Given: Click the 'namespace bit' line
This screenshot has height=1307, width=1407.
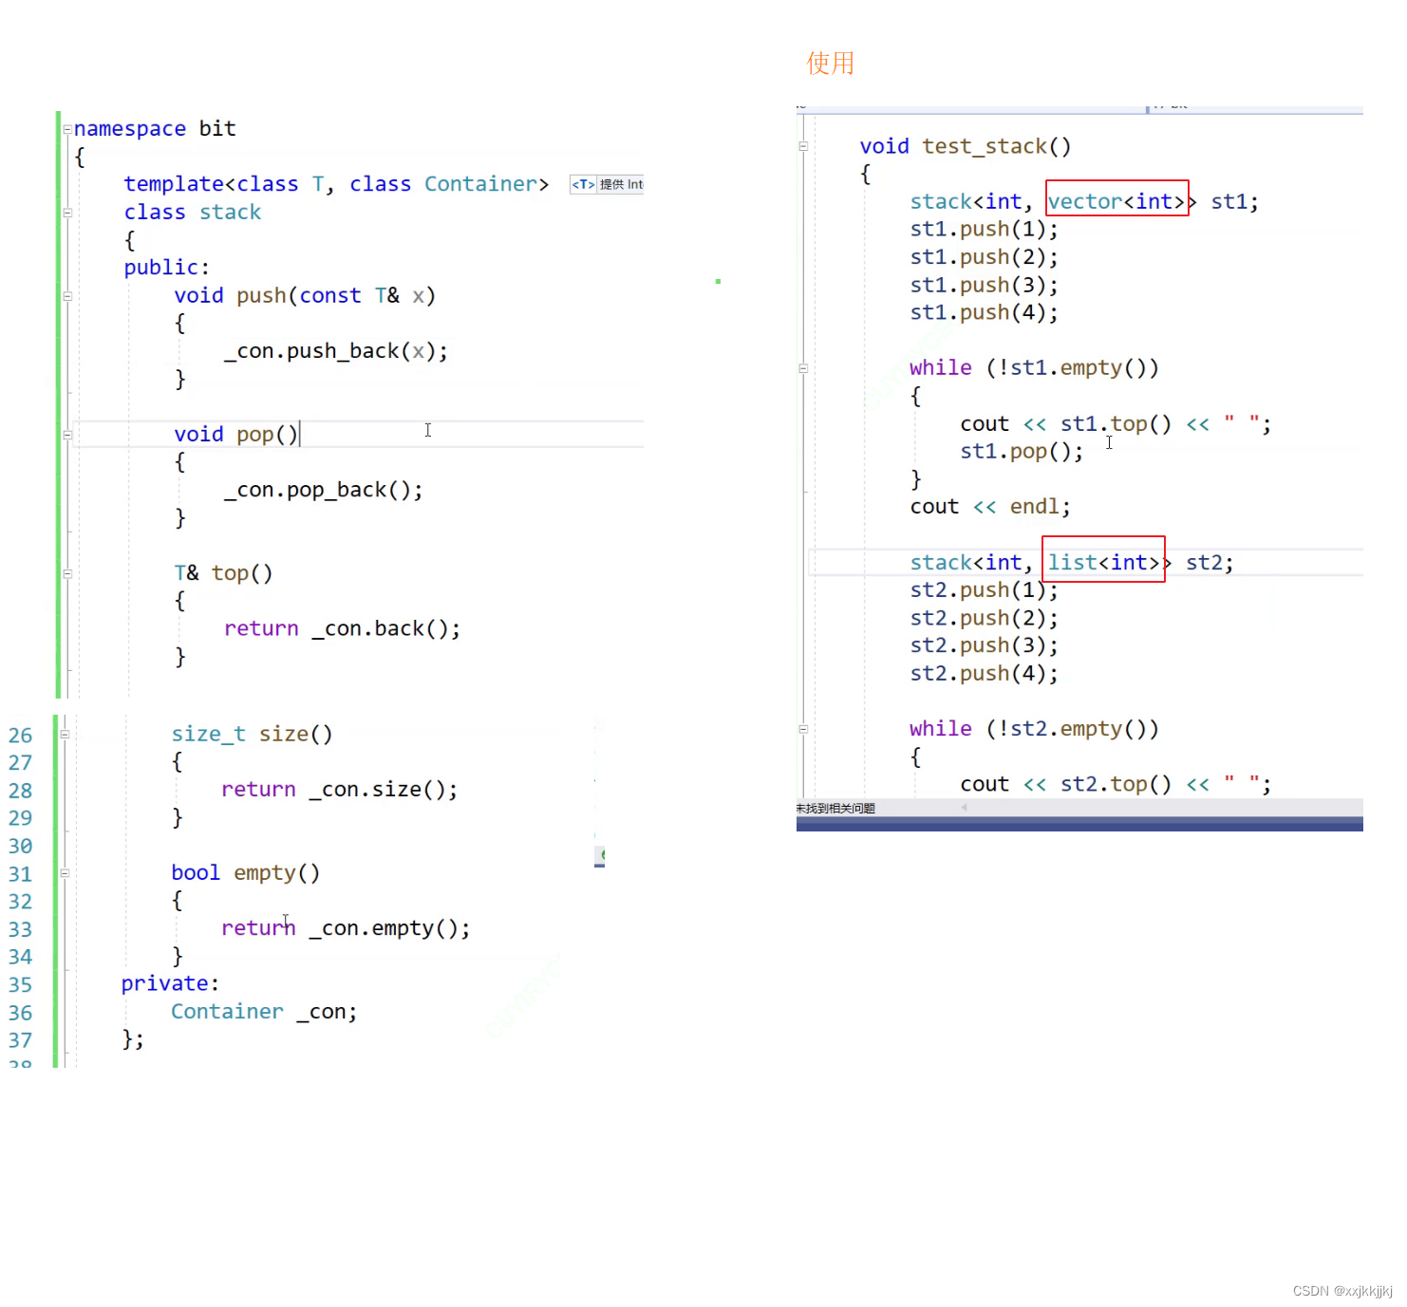Looking at the screenshot, I should click(155, 129).
